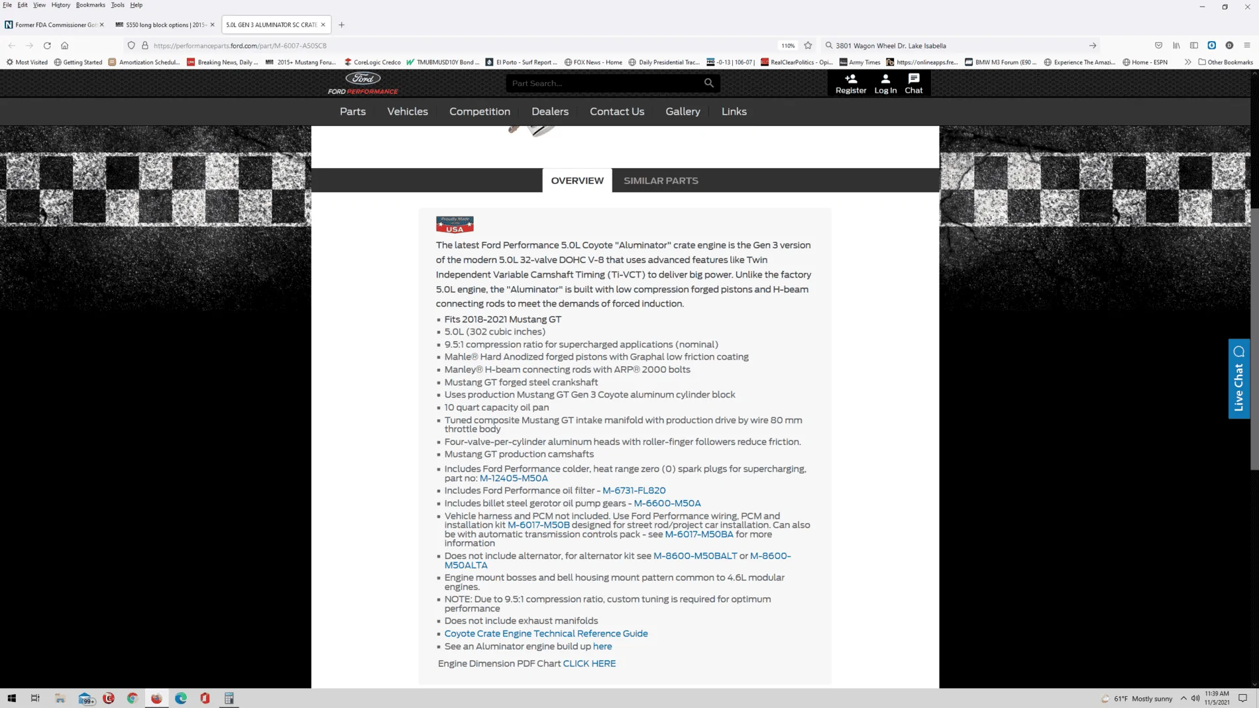Screen dimensions: 1259x708
Task: Bookmark this page with the star icon
Action: [808, 46]
